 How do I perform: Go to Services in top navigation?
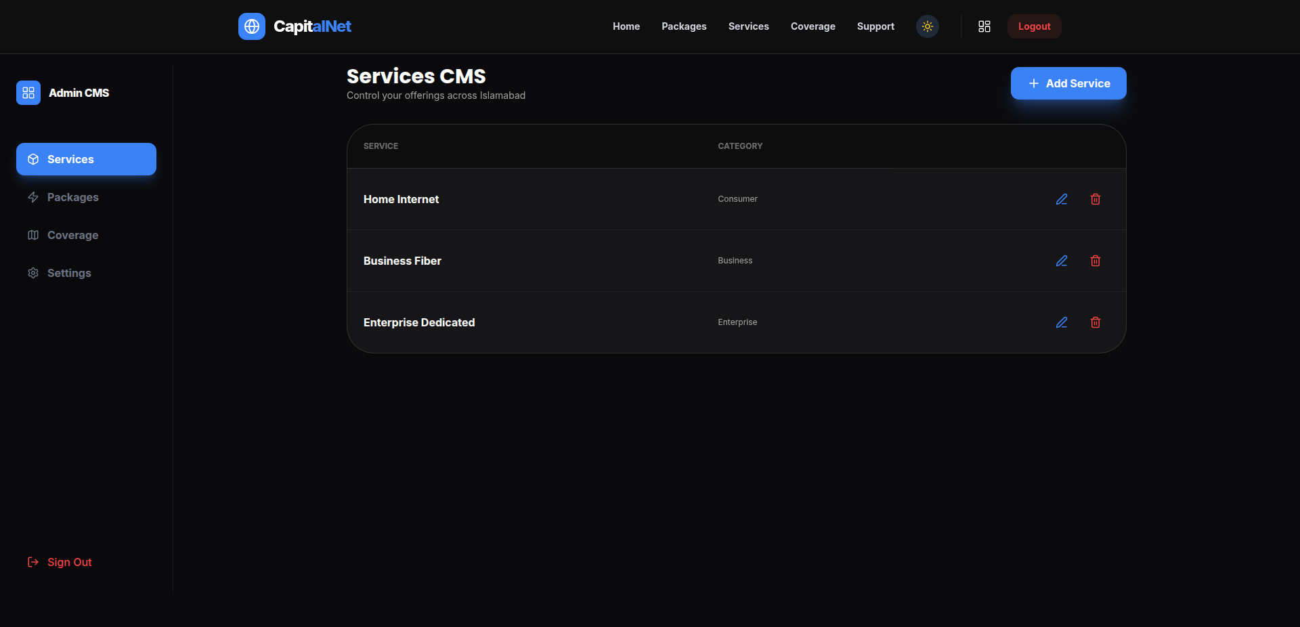(749, 26)
